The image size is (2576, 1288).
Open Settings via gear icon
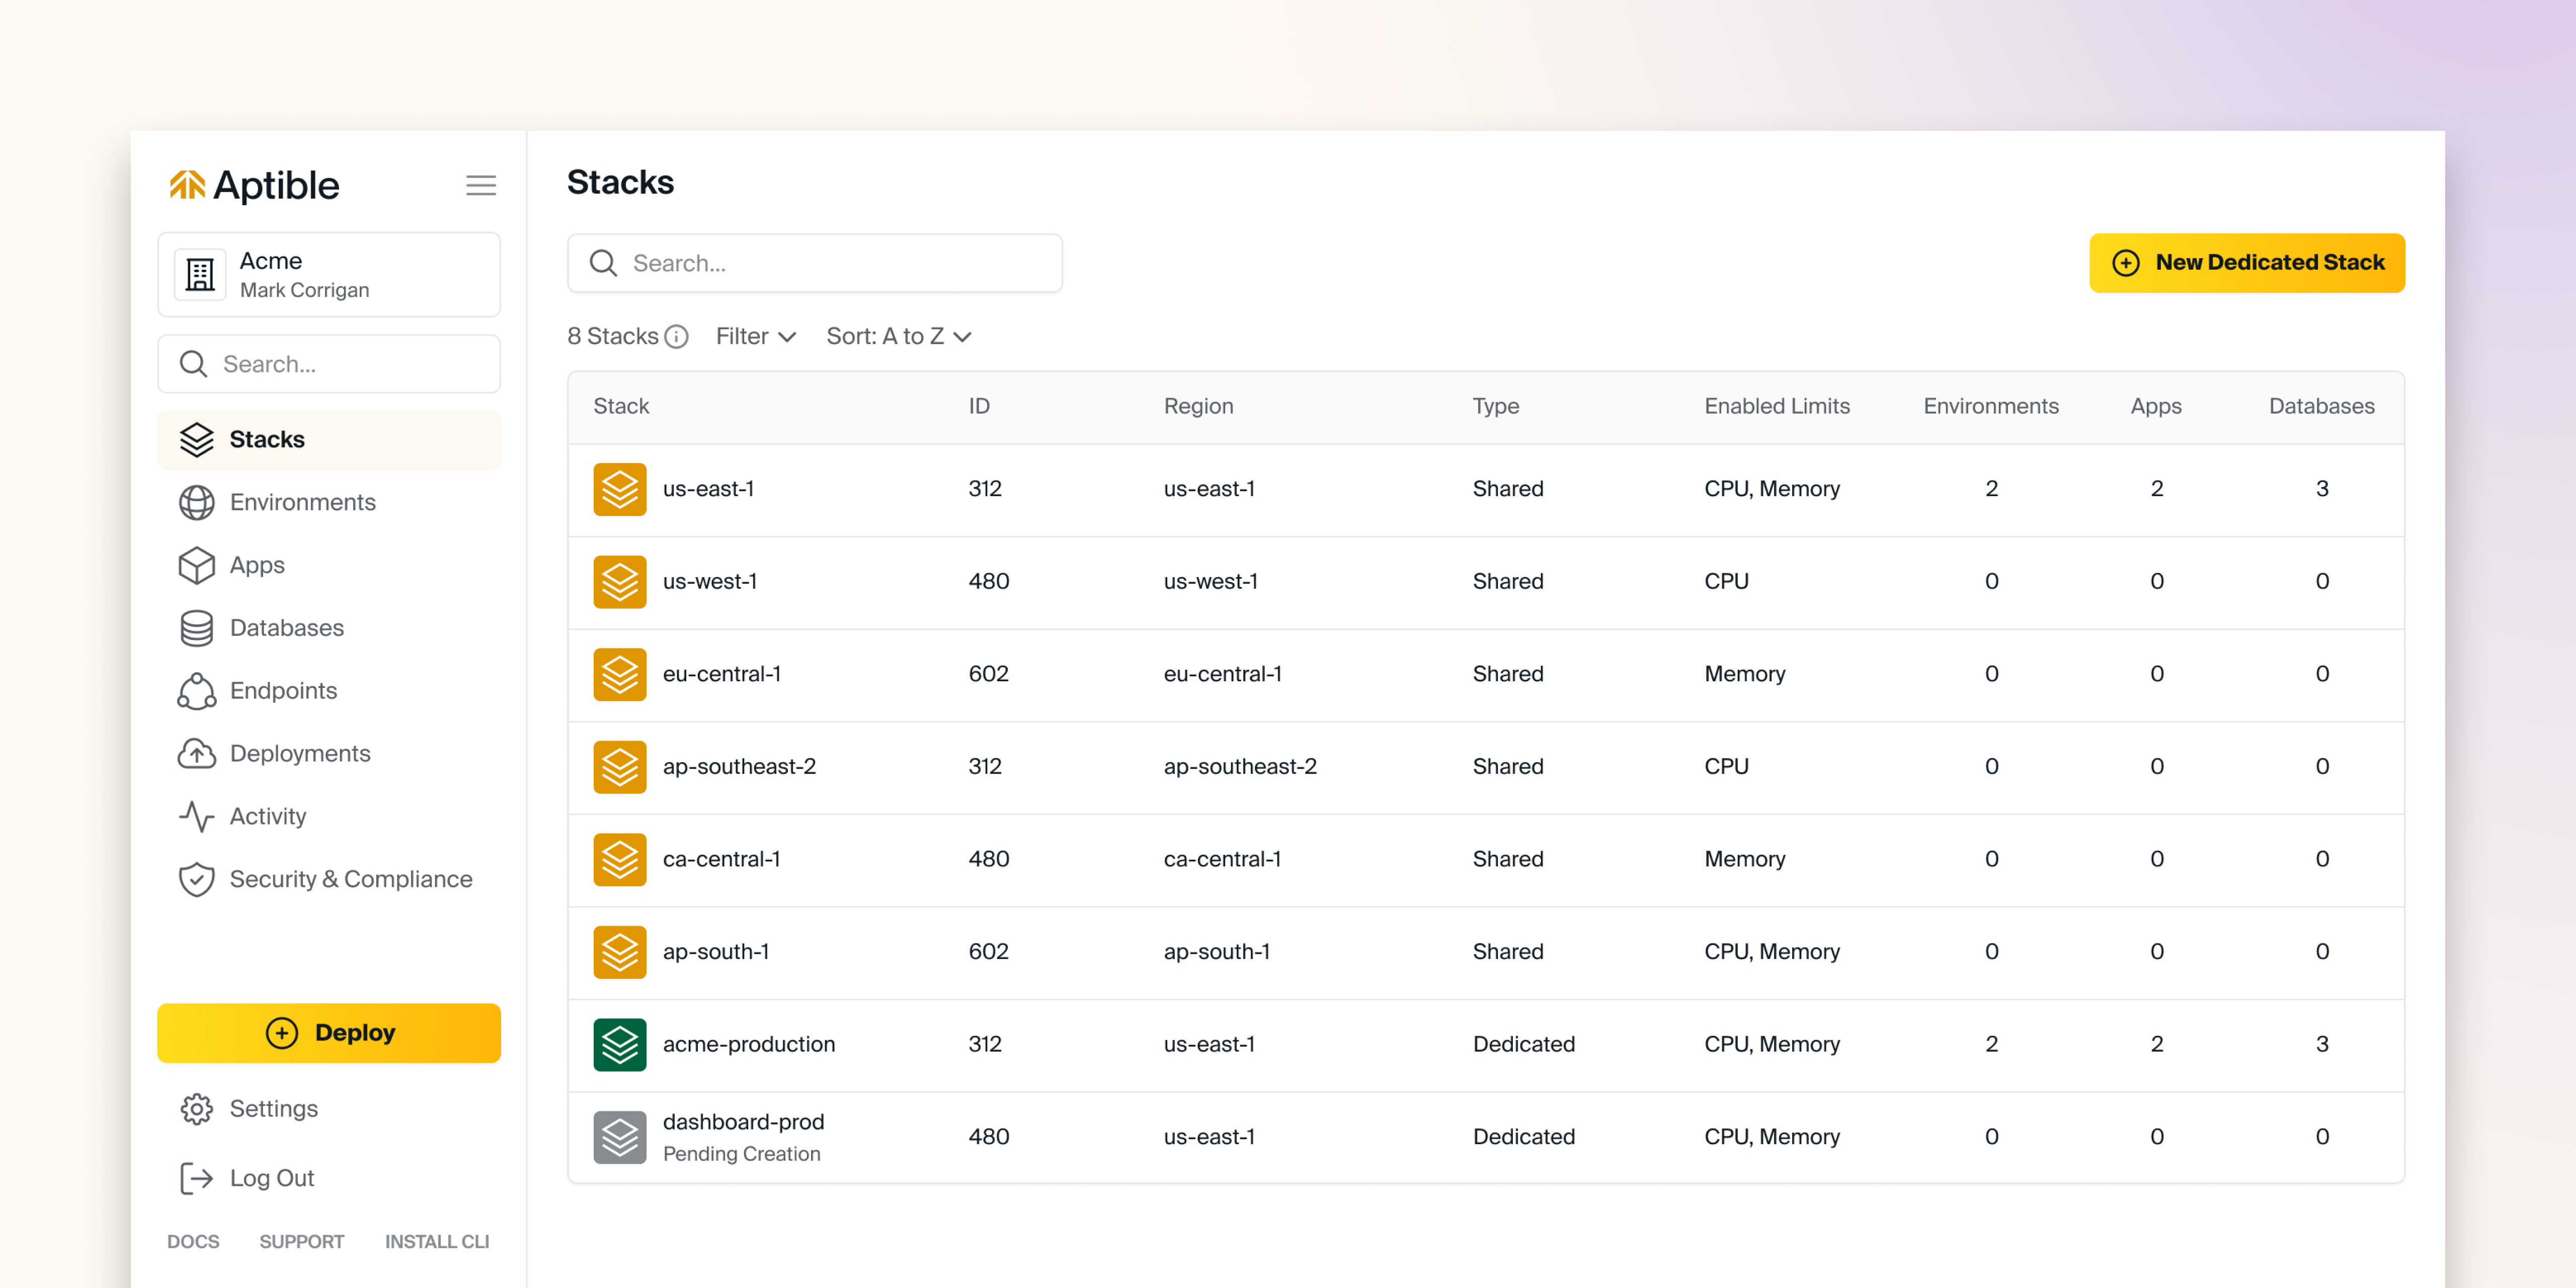pos(197,1109)
